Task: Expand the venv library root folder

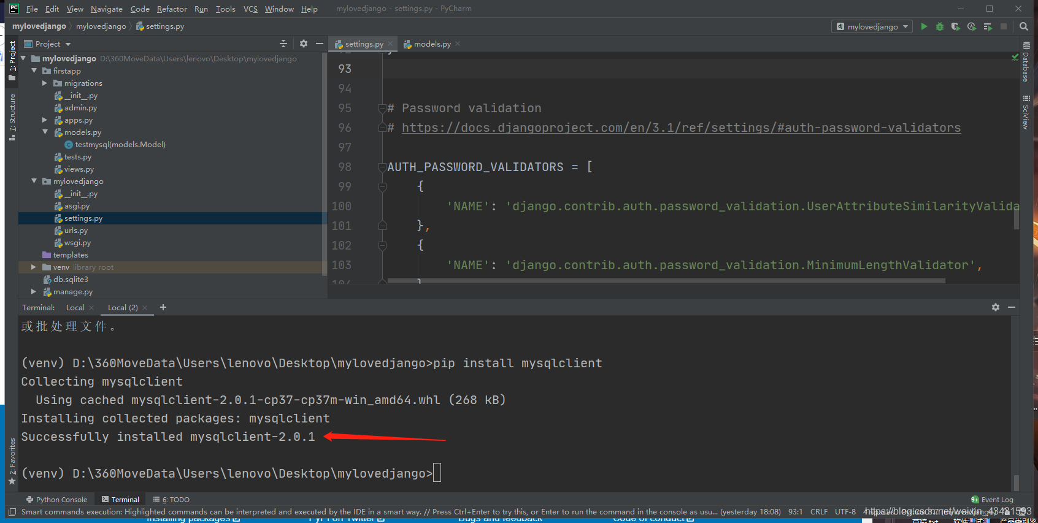Action: pyautogui.click(x=34, y=267)
